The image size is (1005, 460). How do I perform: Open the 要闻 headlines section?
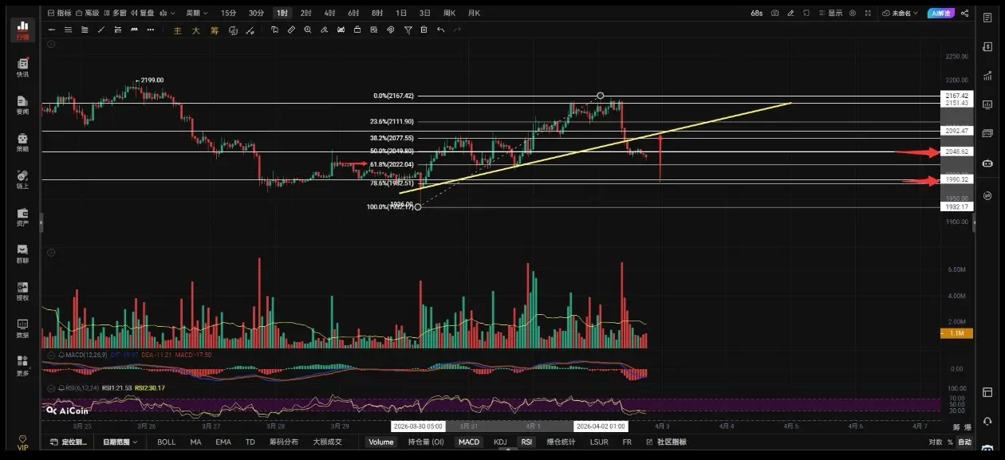(x=22, y=105)
